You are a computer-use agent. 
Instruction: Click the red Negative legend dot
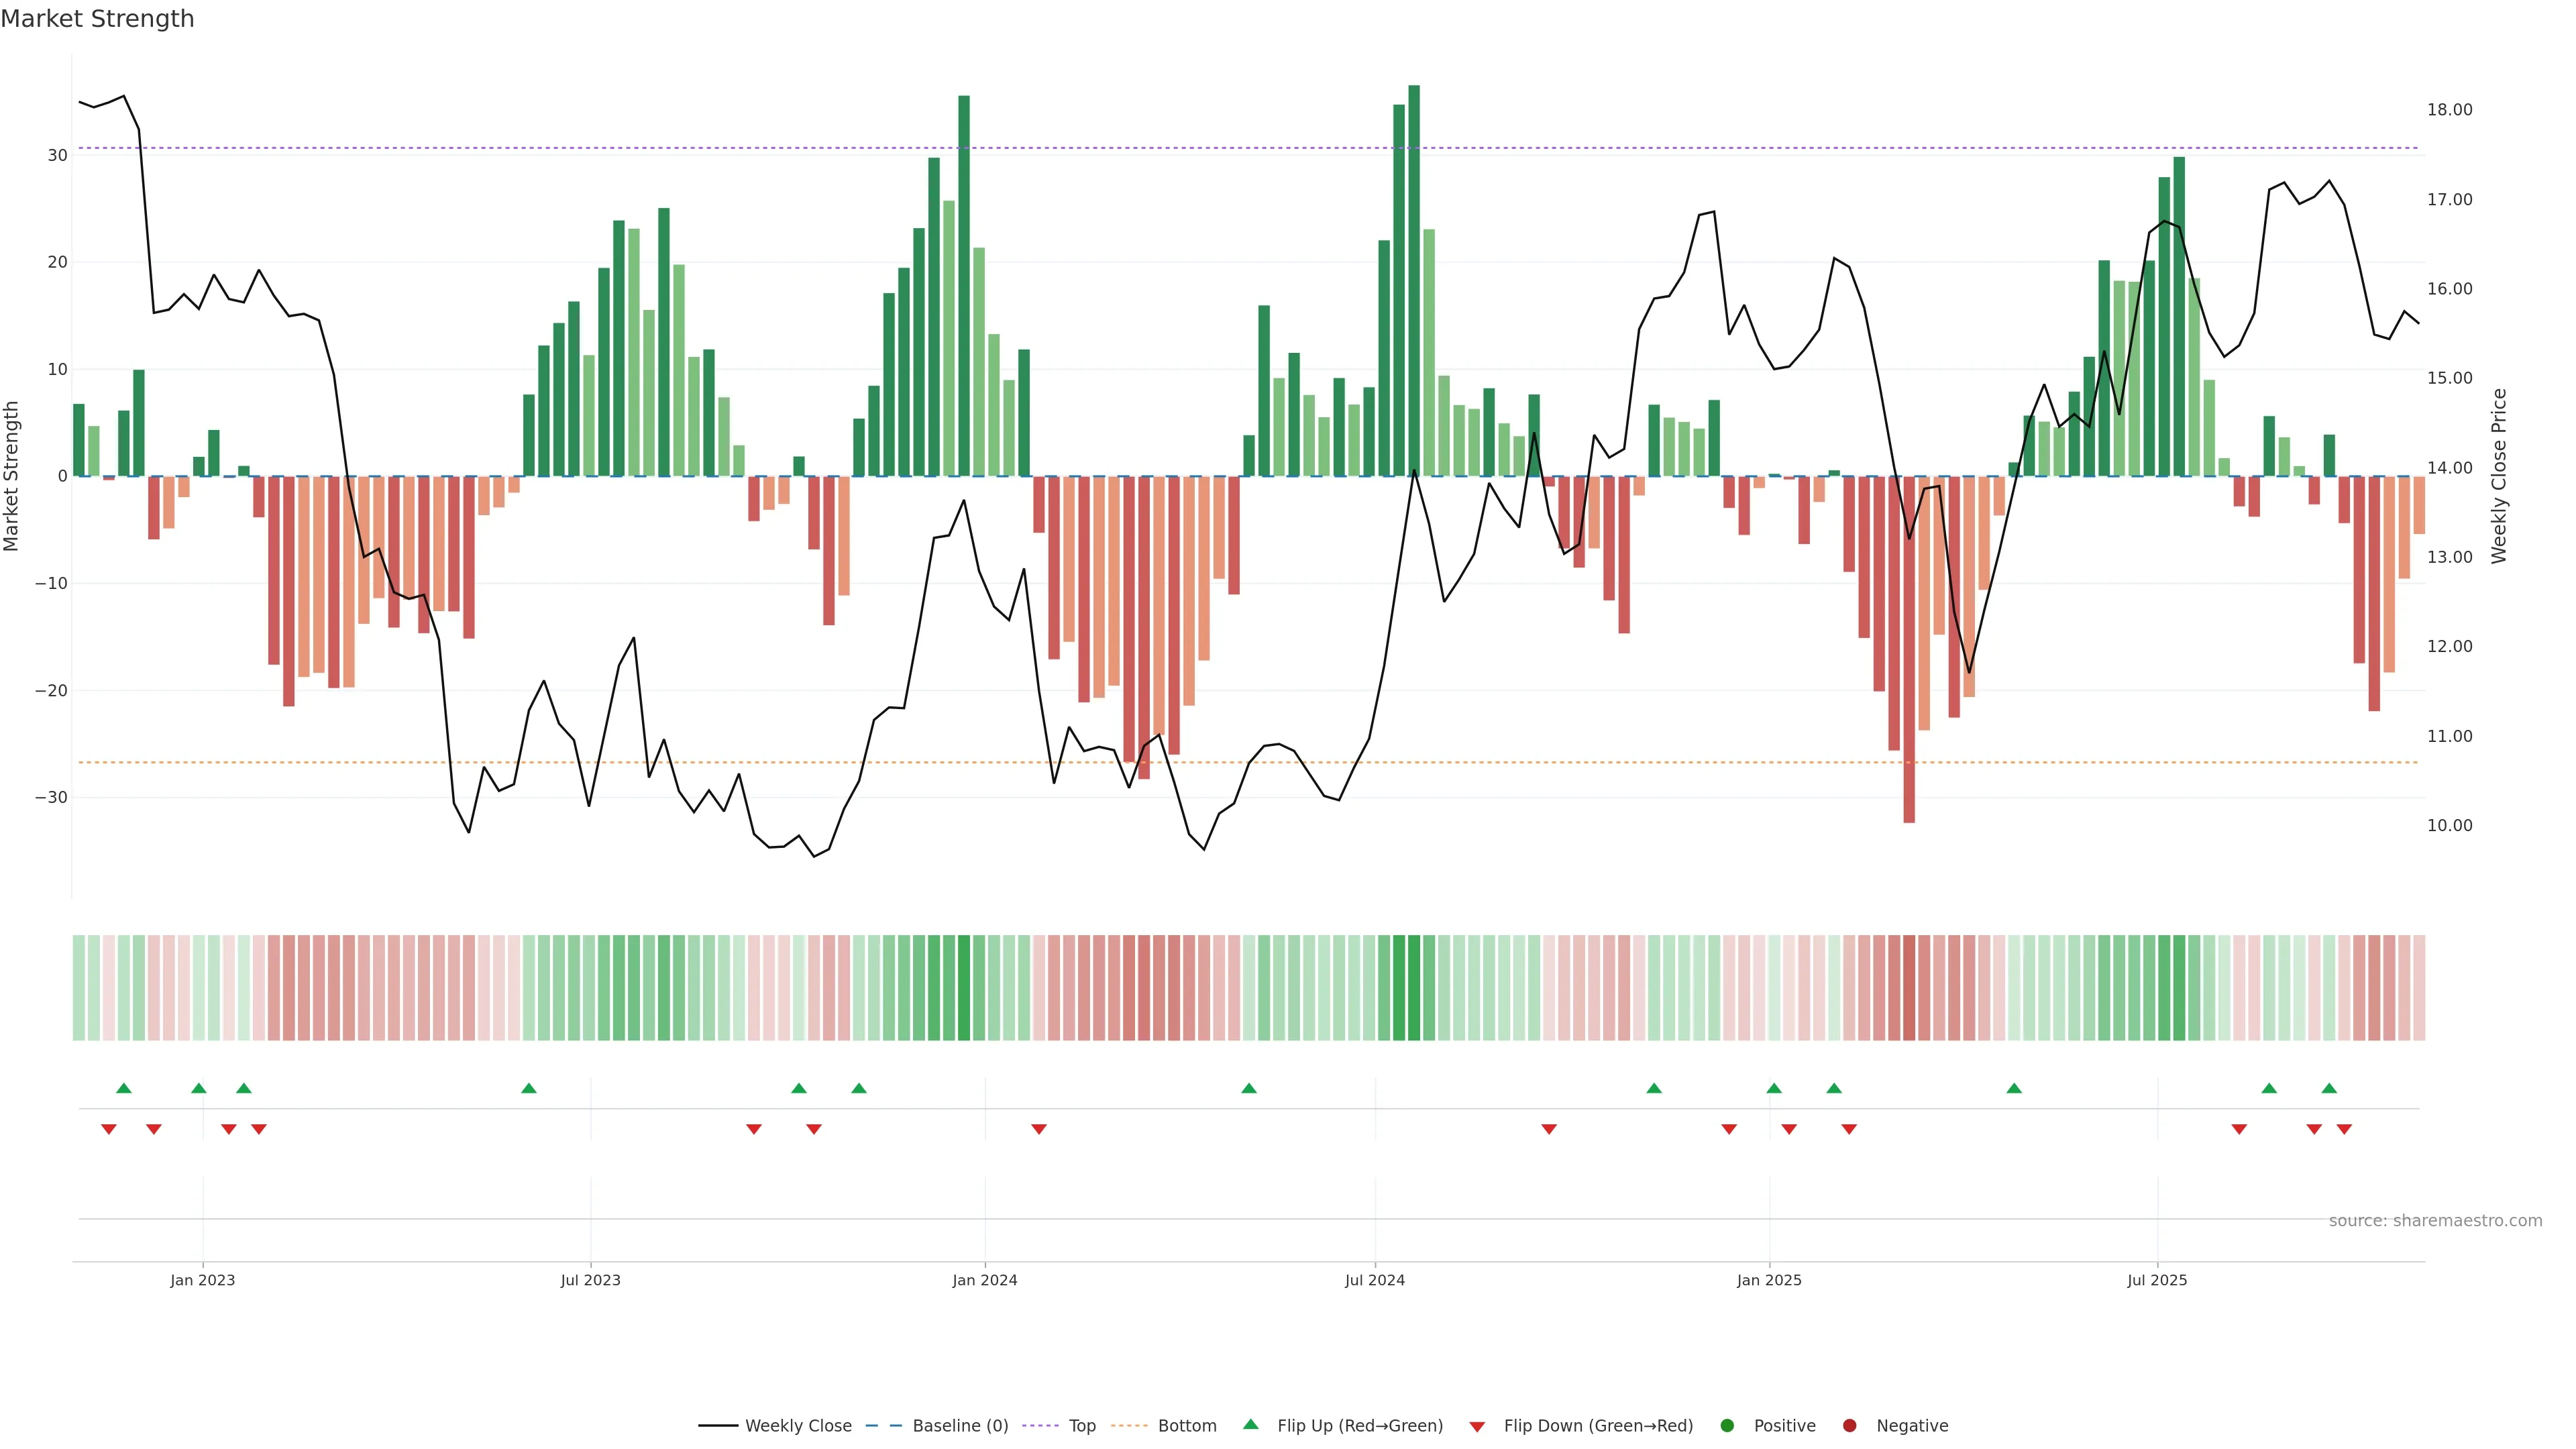pos(1849,1426)
